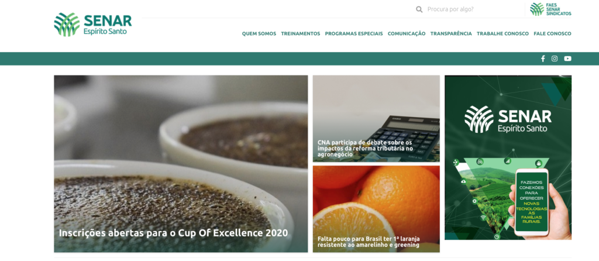Viewport: 599px width, 261px height.
Task: Open the Transparência menu
Action: pyautogui.click(x=451, y=33)
